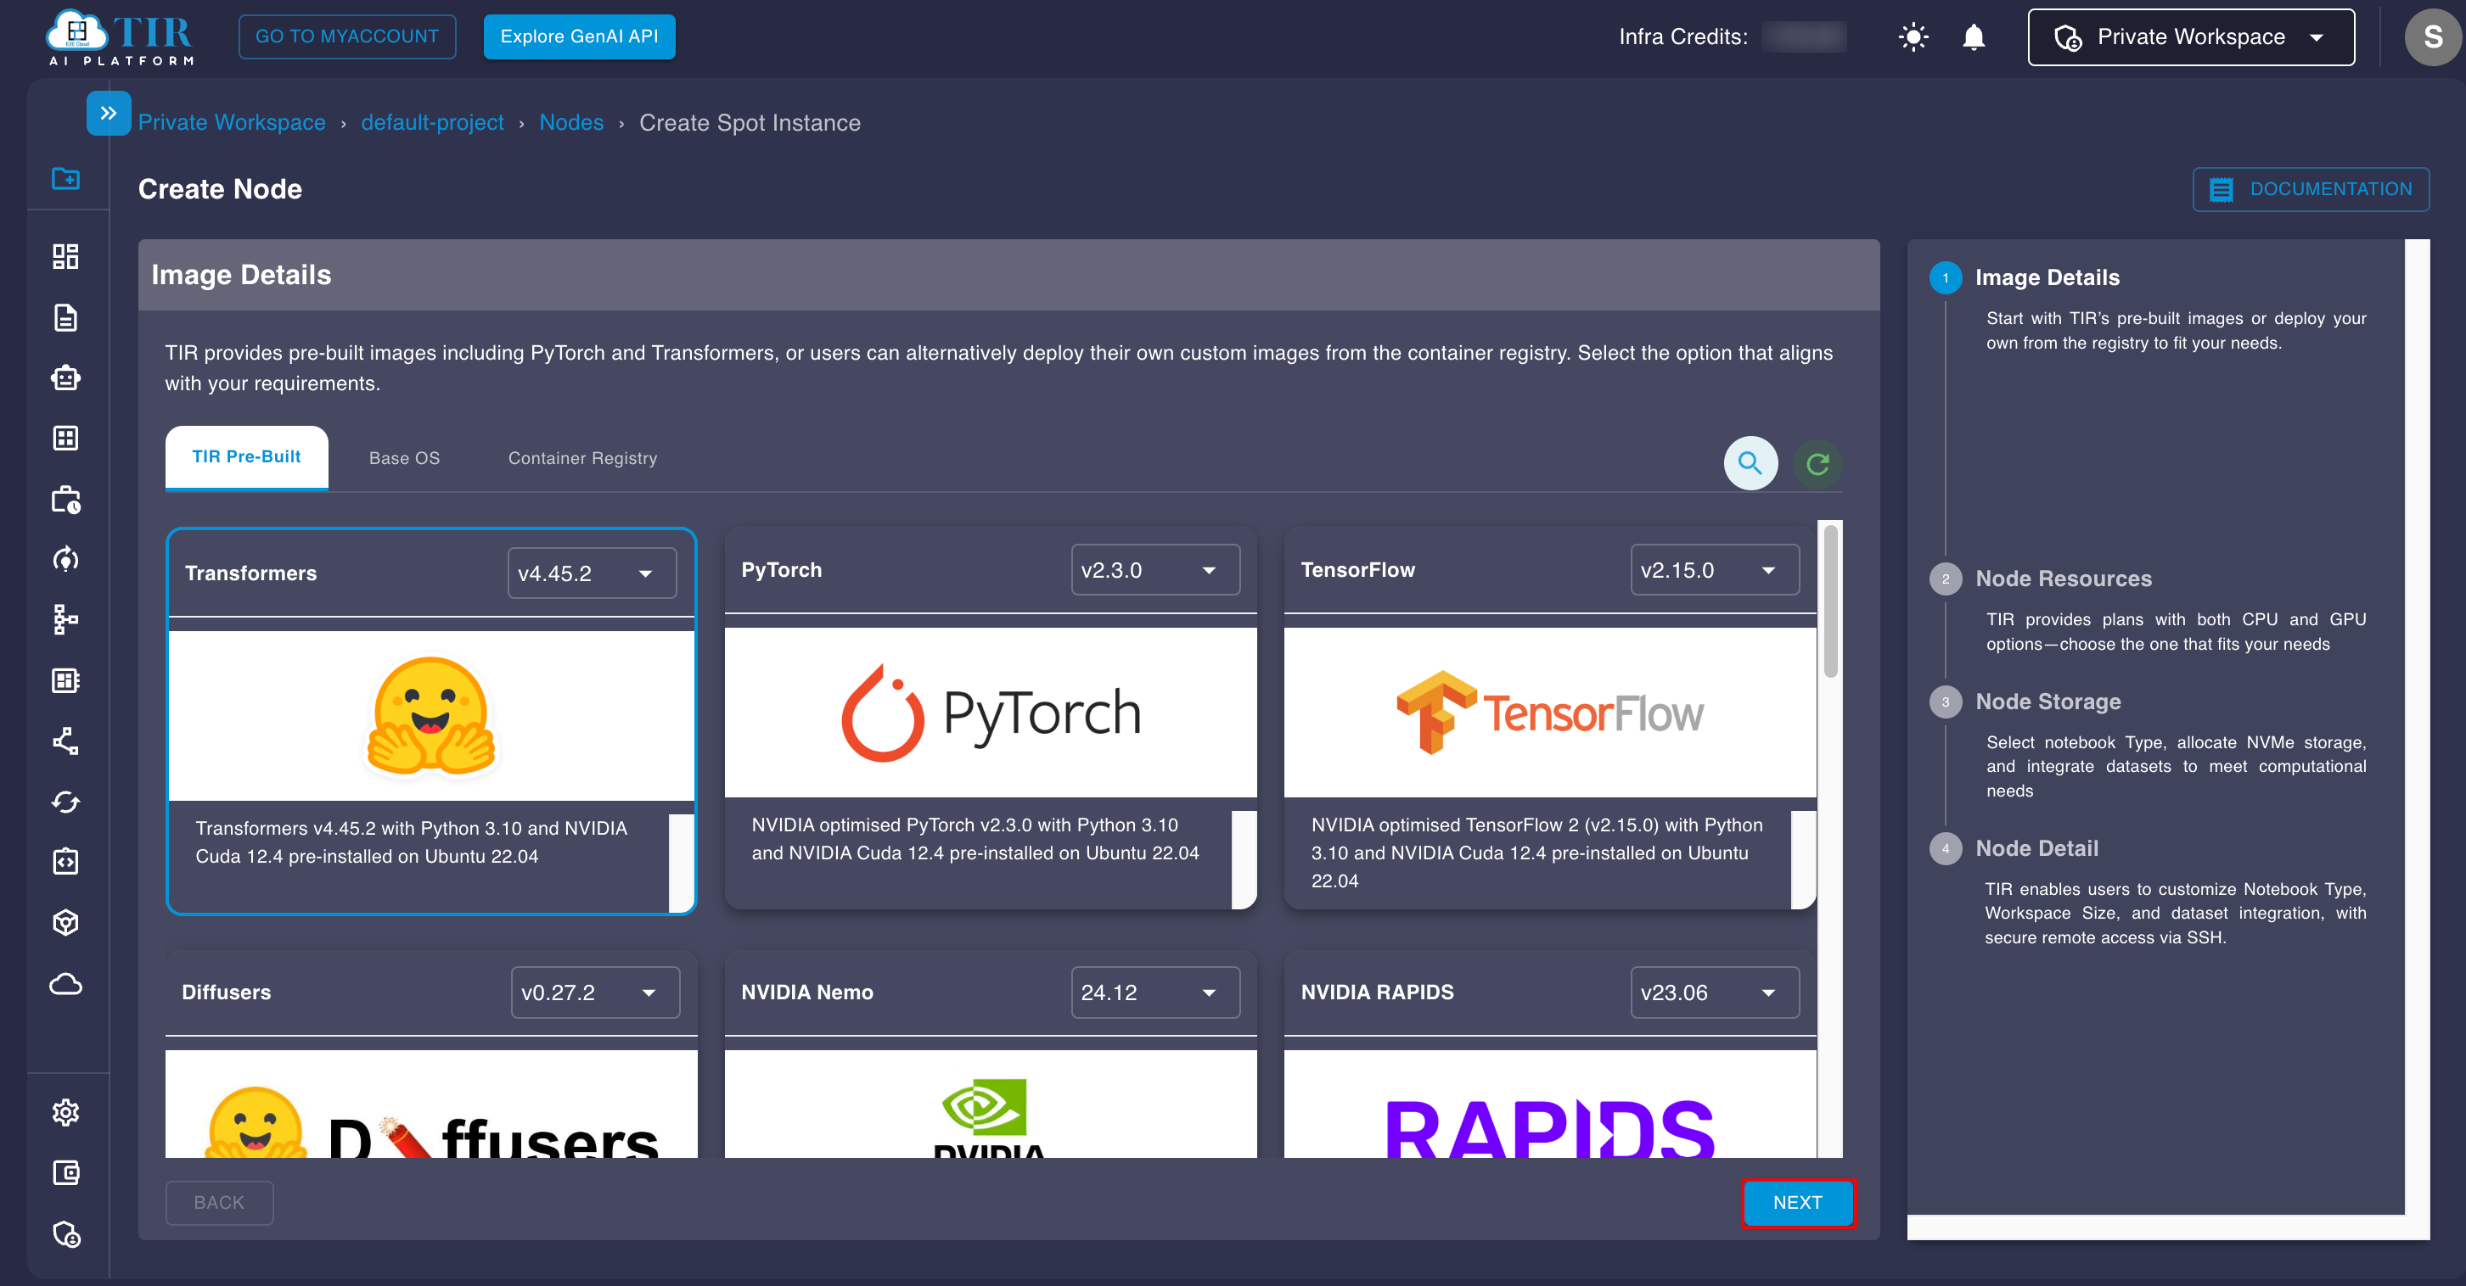Open the Transformers version v4.45.2 dropdown
This screenshot has width=2466, height=1286.
tap(591, 573)
